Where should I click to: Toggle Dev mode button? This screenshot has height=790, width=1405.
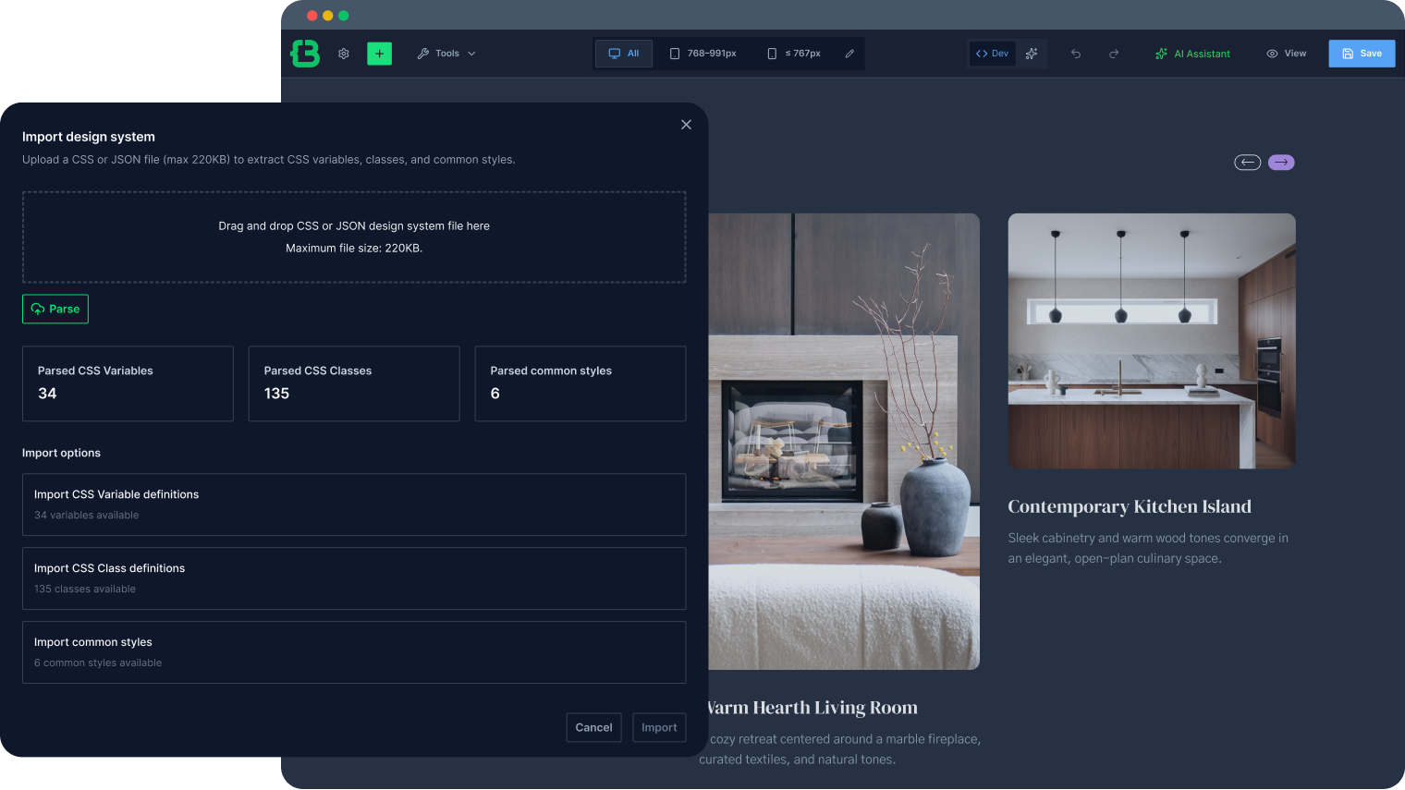tap(993, 54)
